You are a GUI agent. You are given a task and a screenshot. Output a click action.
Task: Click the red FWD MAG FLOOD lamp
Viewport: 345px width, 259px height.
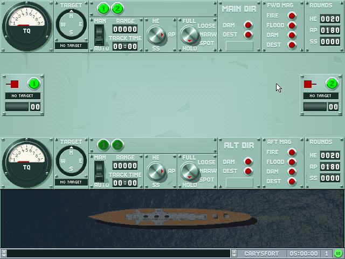(x=292, y=25)
